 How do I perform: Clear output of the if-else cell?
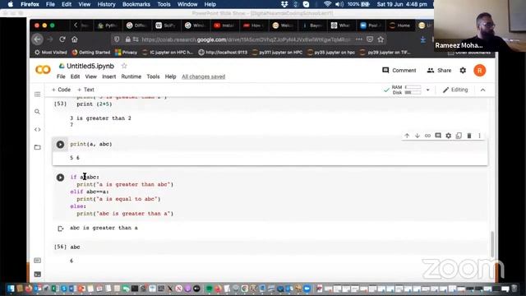click(x=60, y=229)
